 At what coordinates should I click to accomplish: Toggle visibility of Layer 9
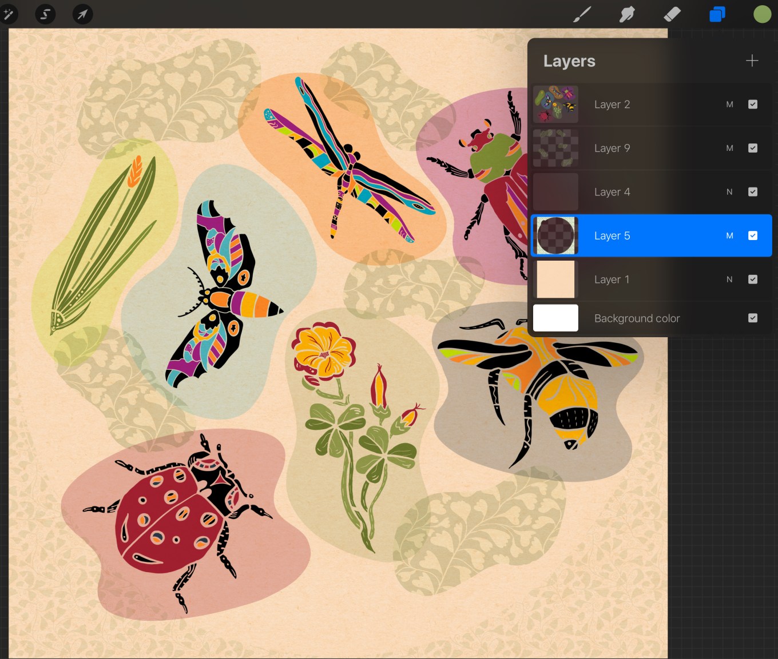click(753, 148)
